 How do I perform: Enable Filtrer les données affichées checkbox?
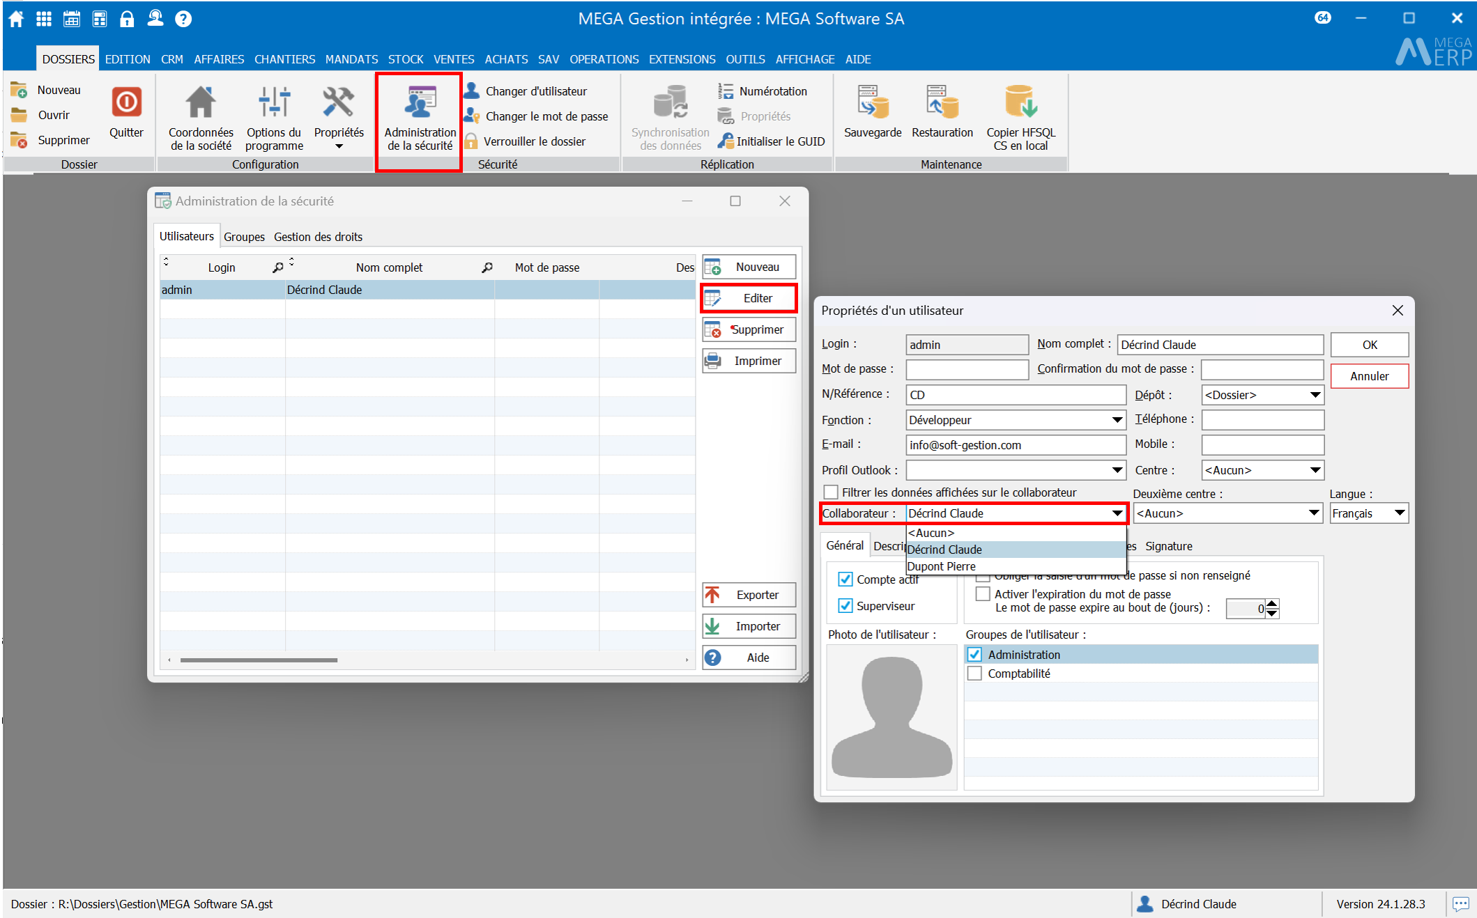tap(831, 492)
